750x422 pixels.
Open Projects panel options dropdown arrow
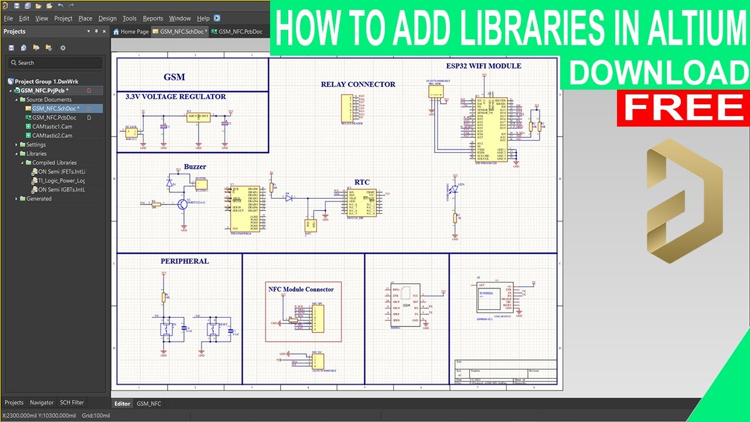(88, 31)
